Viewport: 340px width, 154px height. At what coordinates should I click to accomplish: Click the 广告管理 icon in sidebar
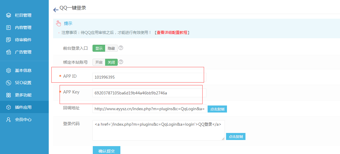point(9,52)
